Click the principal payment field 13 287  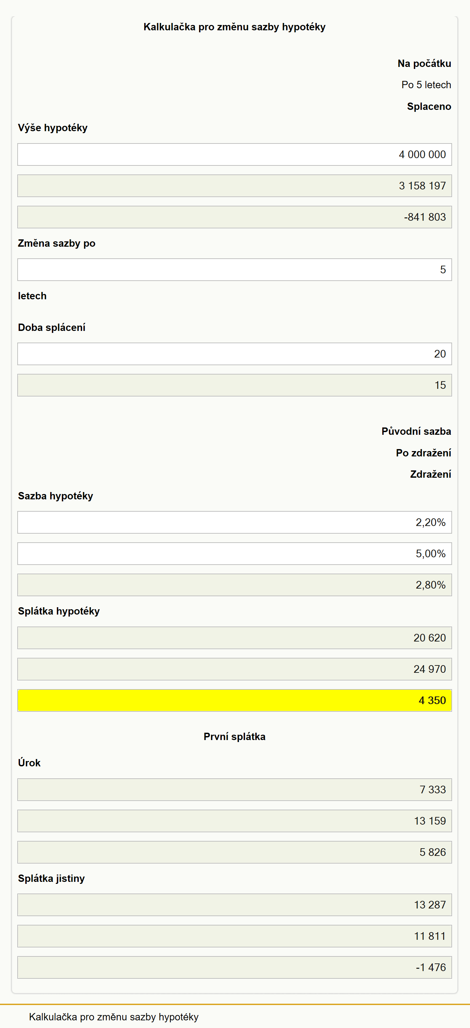tap(235, 905)
